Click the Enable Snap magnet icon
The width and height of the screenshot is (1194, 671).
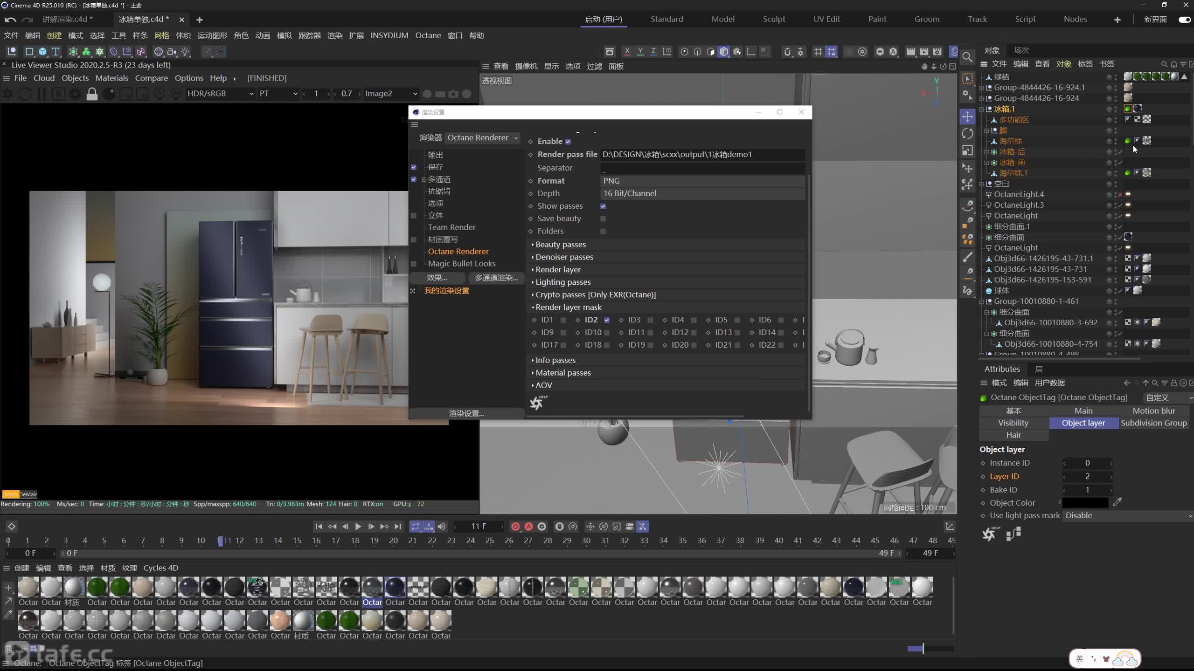pyautogui.click(x=787, y=52)
